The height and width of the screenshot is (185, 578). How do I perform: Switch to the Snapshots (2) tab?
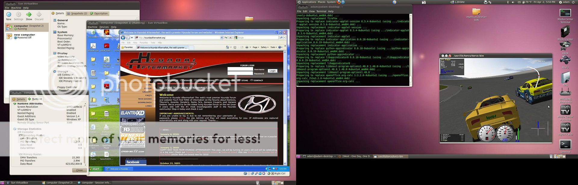77,14
